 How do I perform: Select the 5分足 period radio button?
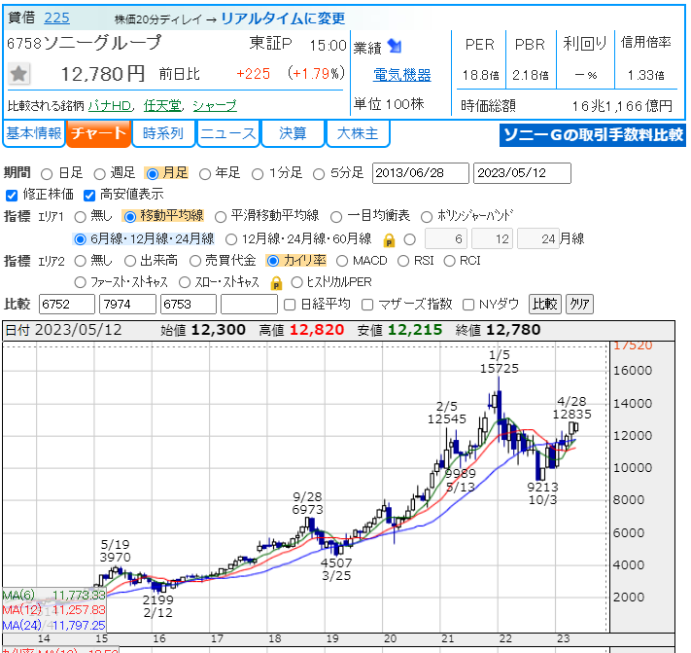[319, 174]
